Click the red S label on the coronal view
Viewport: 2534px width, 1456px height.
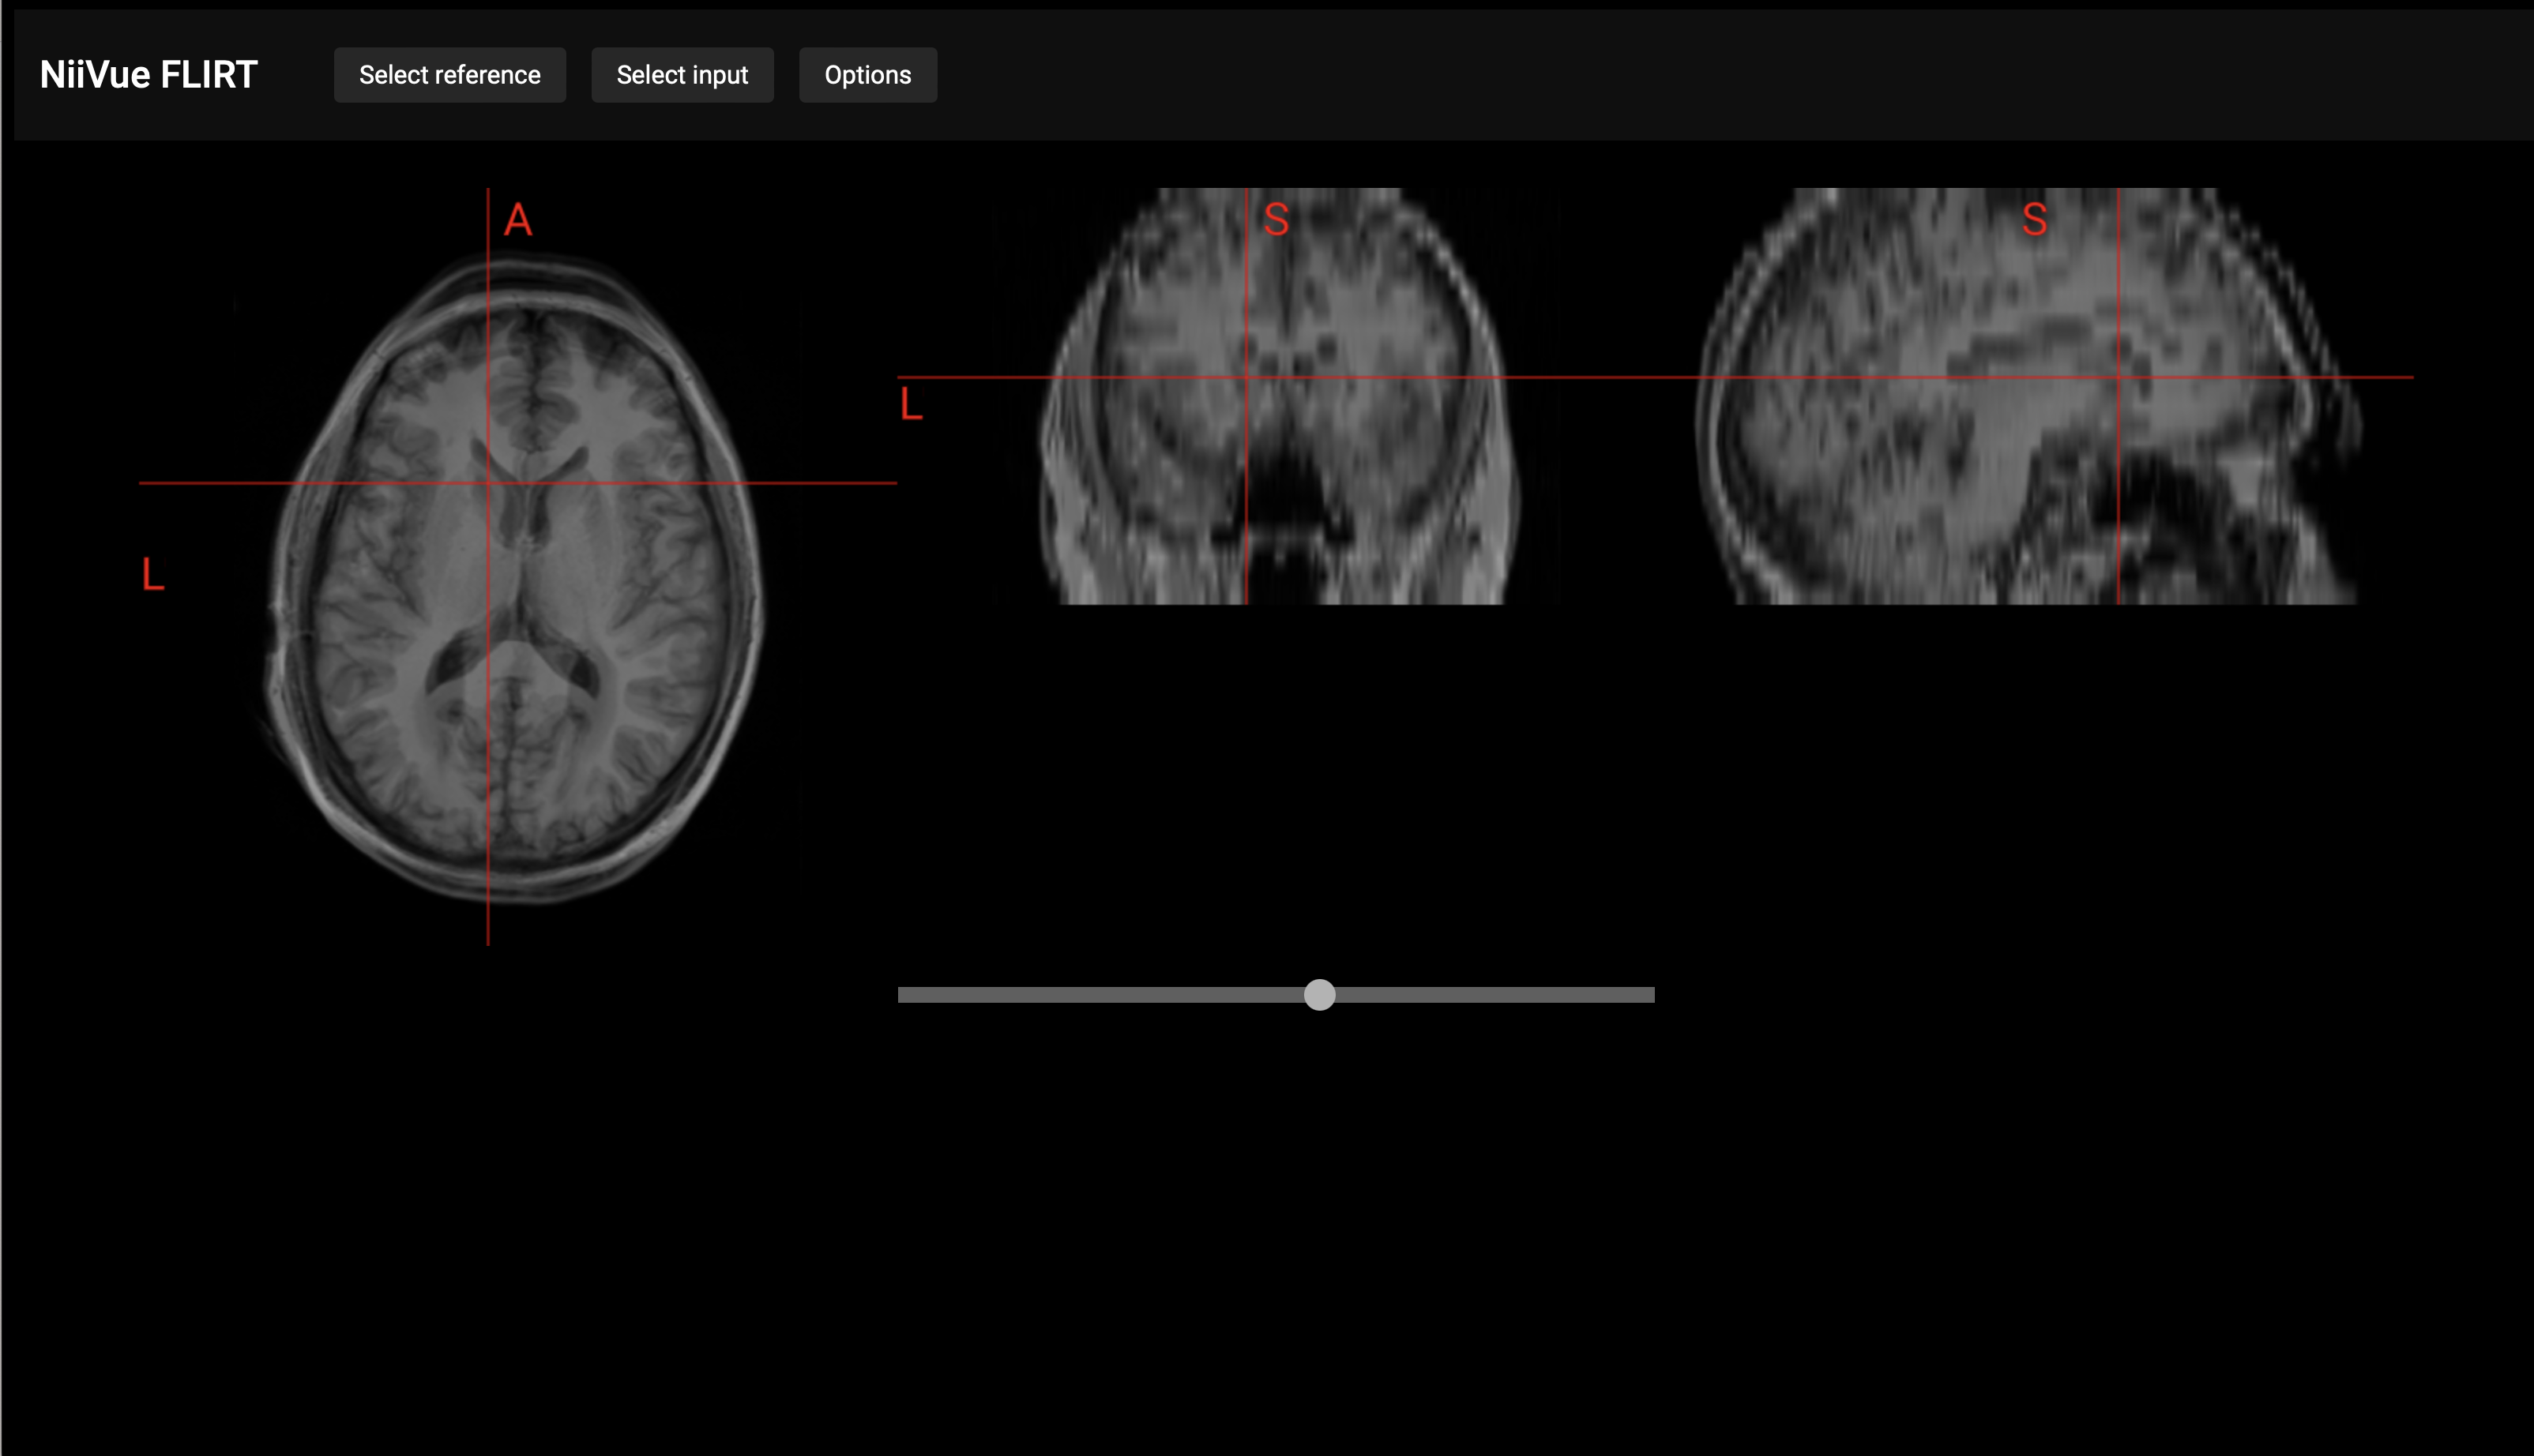(x=1276, y=219)
